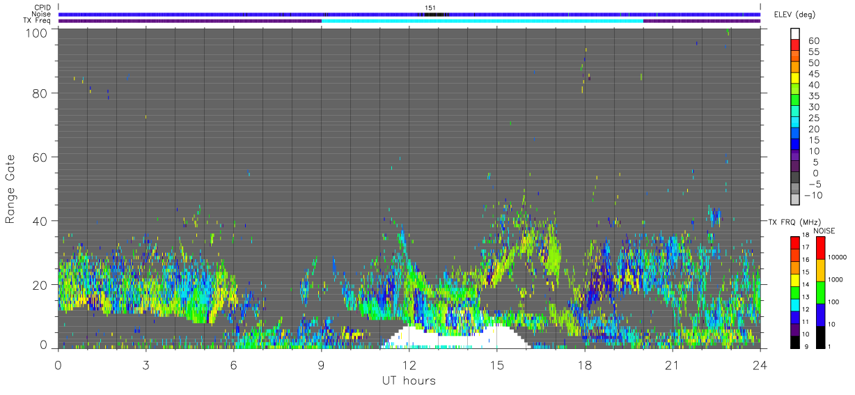Click Range Gate tick label 80
855x395 pixels.
(x=40, y=93)
